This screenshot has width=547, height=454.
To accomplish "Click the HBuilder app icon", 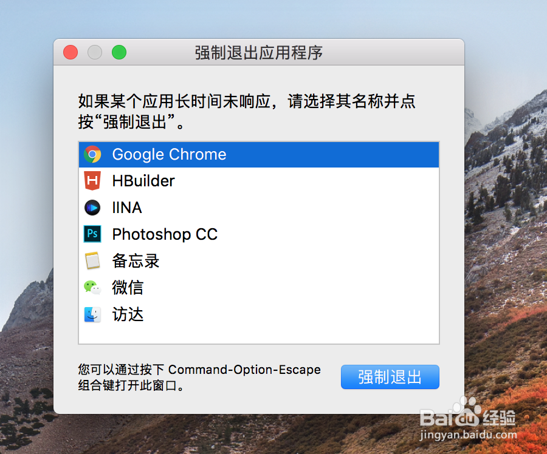I will (92, 181).
